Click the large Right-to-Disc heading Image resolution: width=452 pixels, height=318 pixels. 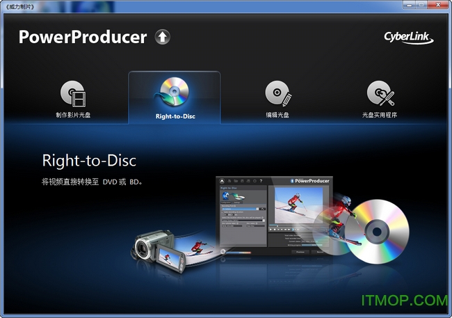point(89,161)
